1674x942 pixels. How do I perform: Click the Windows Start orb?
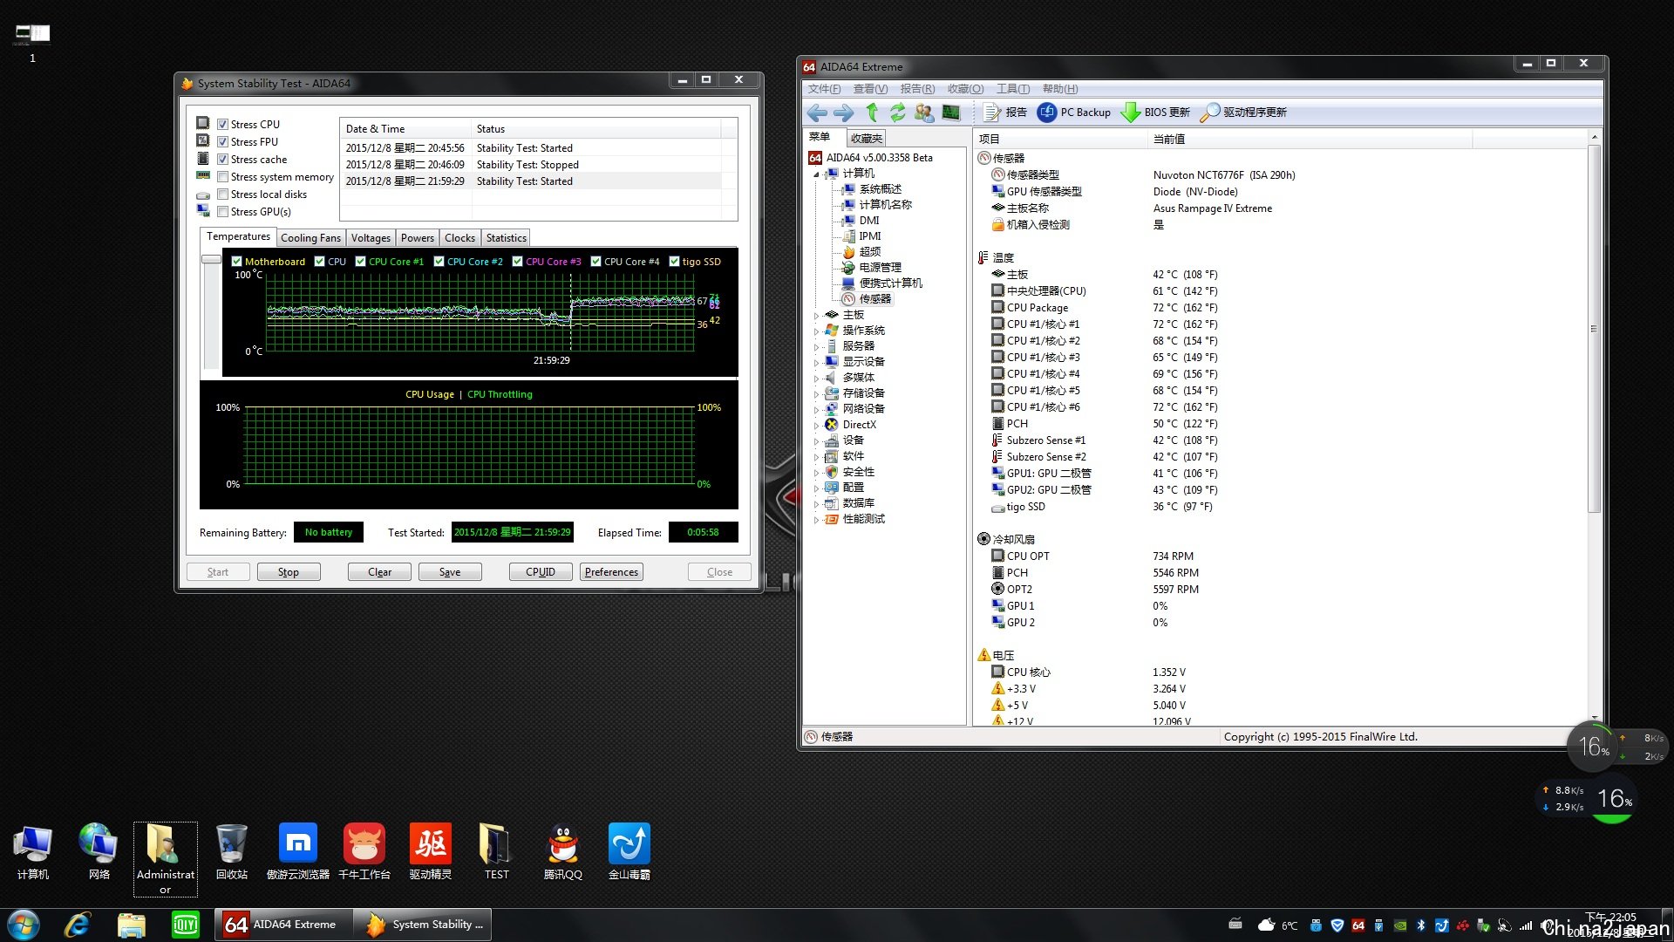pyautogui.click(x=24, y=925)
